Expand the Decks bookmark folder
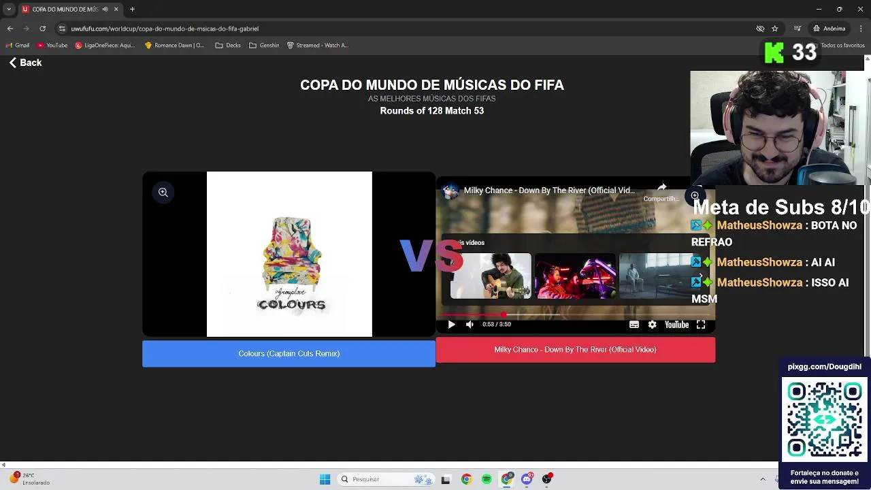Image resolution: width=871 pixels, height=490 pixels. [x=228, y=46]
